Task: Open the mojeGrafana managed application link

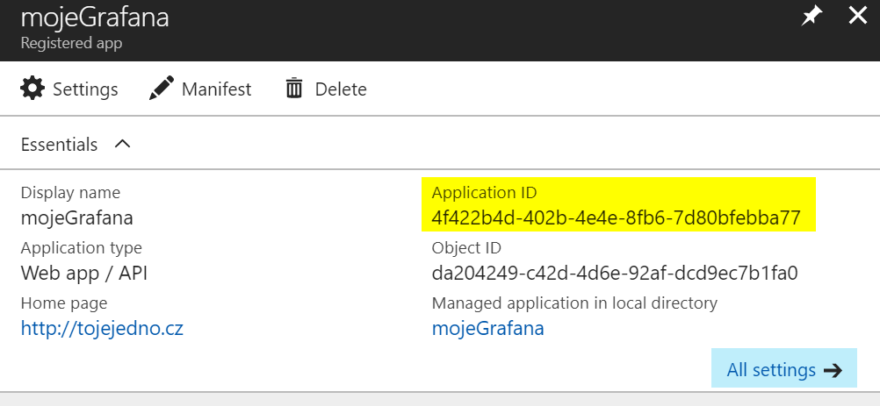Action: (x=487, y=328)
